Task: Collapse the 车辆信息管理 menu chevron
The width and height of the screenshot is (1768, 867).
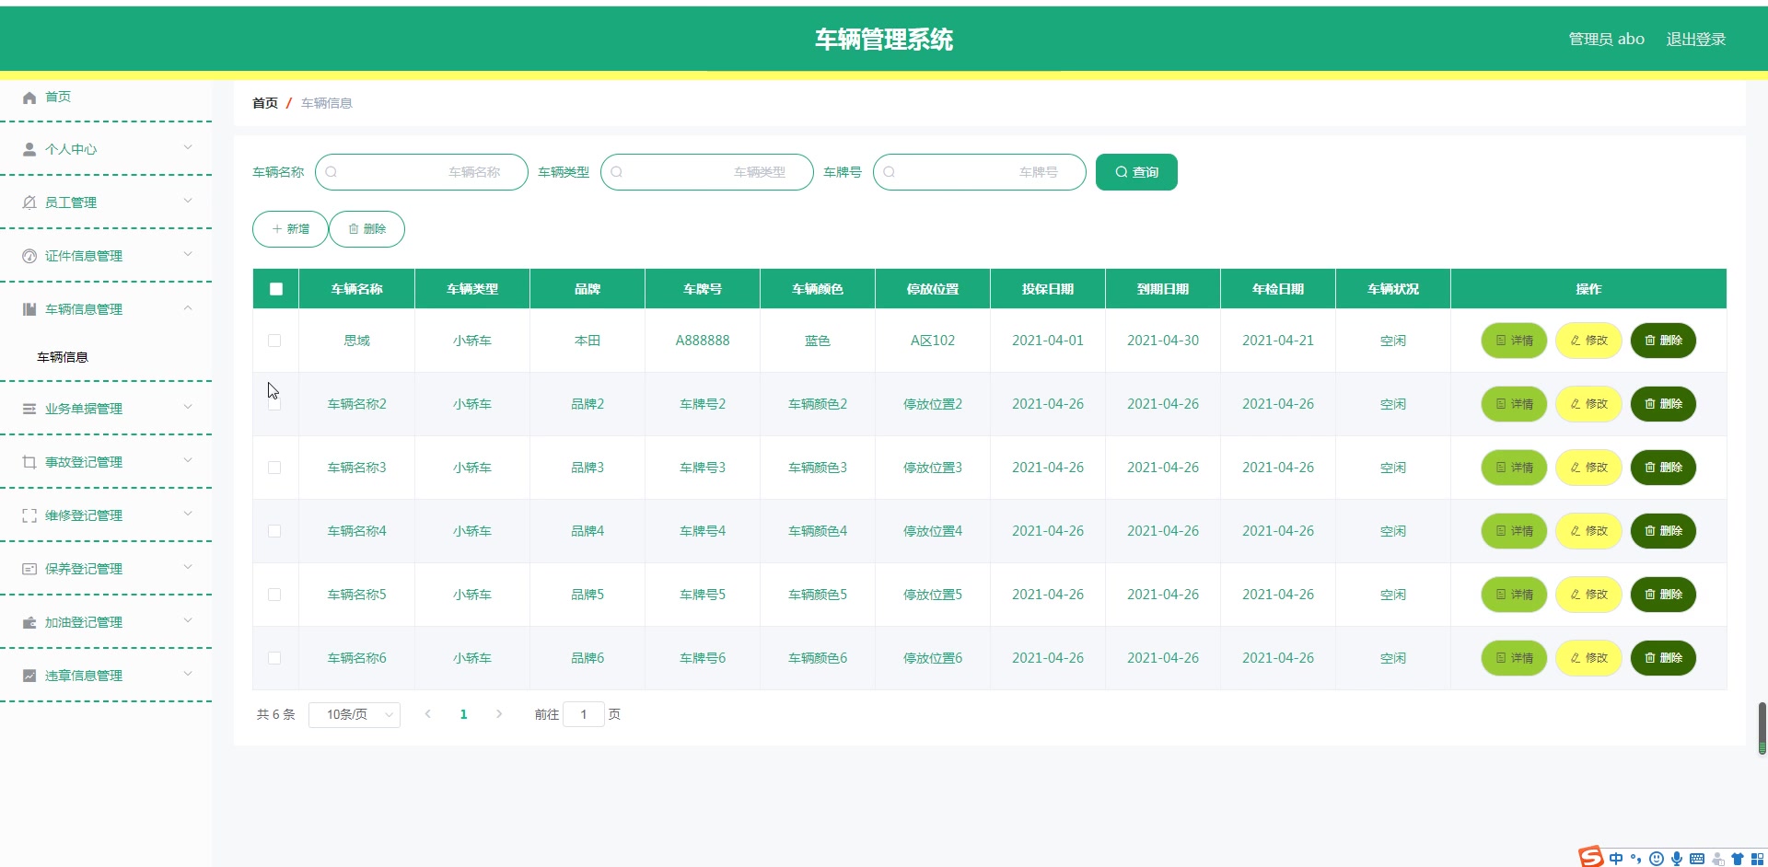Action: point(188,307)
